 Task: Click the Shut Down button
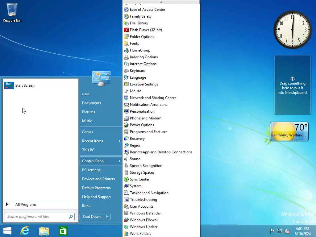coord(92,217)
